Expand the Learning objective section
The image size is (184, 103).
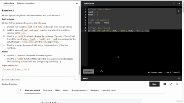[x=39, y=80]
